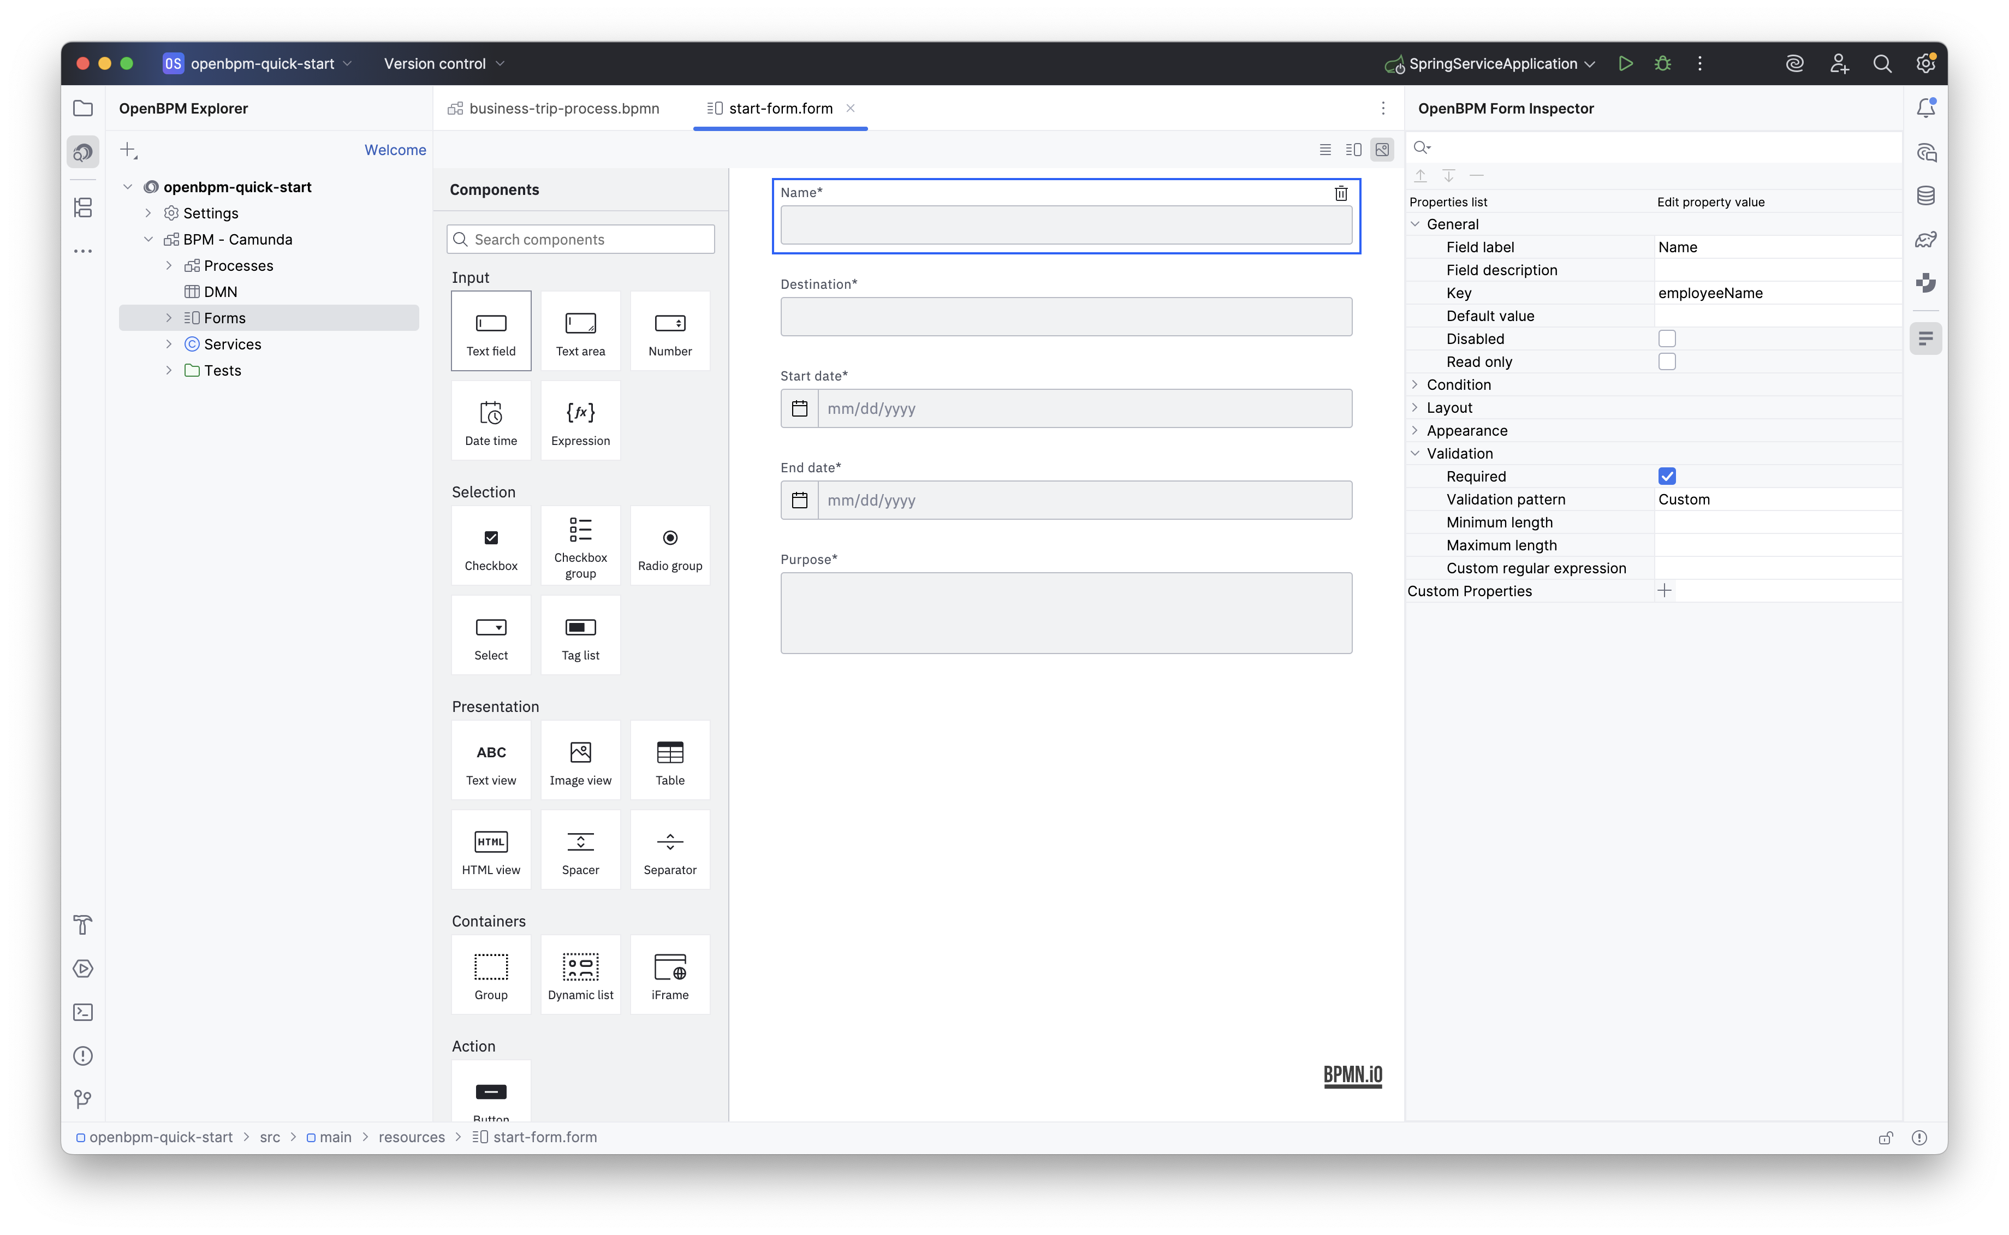
Task: Choose the Date time component
Action: (x=491, y=420)
